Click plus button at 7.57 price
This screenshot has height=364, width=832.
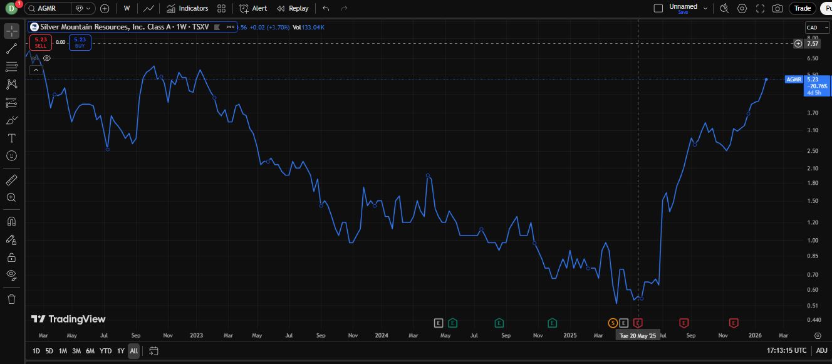click(x=798, y=44)
